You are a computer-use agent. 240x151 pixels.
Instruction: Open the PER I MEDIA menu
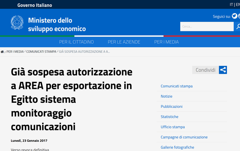click(166, 42)
